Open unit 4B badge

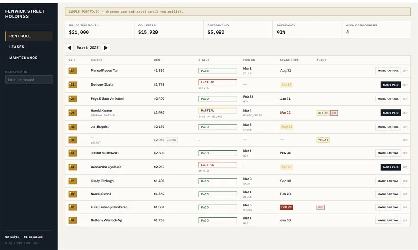(72, 167)
